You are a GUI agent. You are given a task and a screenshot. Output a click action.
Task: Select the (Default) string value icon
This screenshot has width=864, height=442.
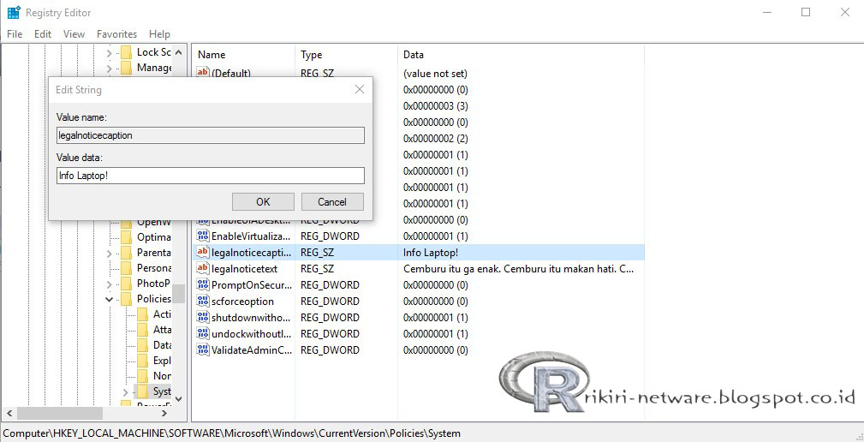[203, 72]
